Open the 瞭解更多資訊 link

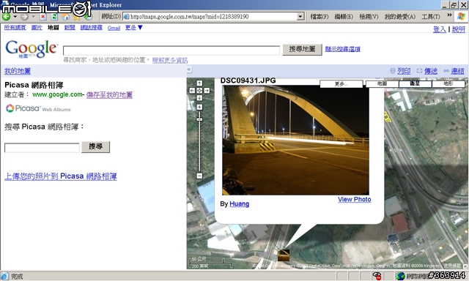(x=170, y=60)
